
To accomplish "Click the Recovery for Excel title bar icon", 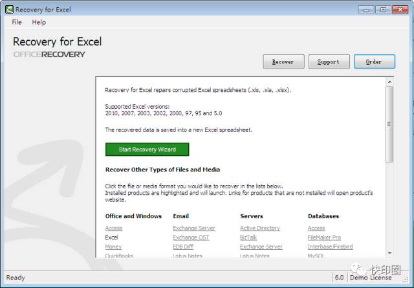I will 9,10.
